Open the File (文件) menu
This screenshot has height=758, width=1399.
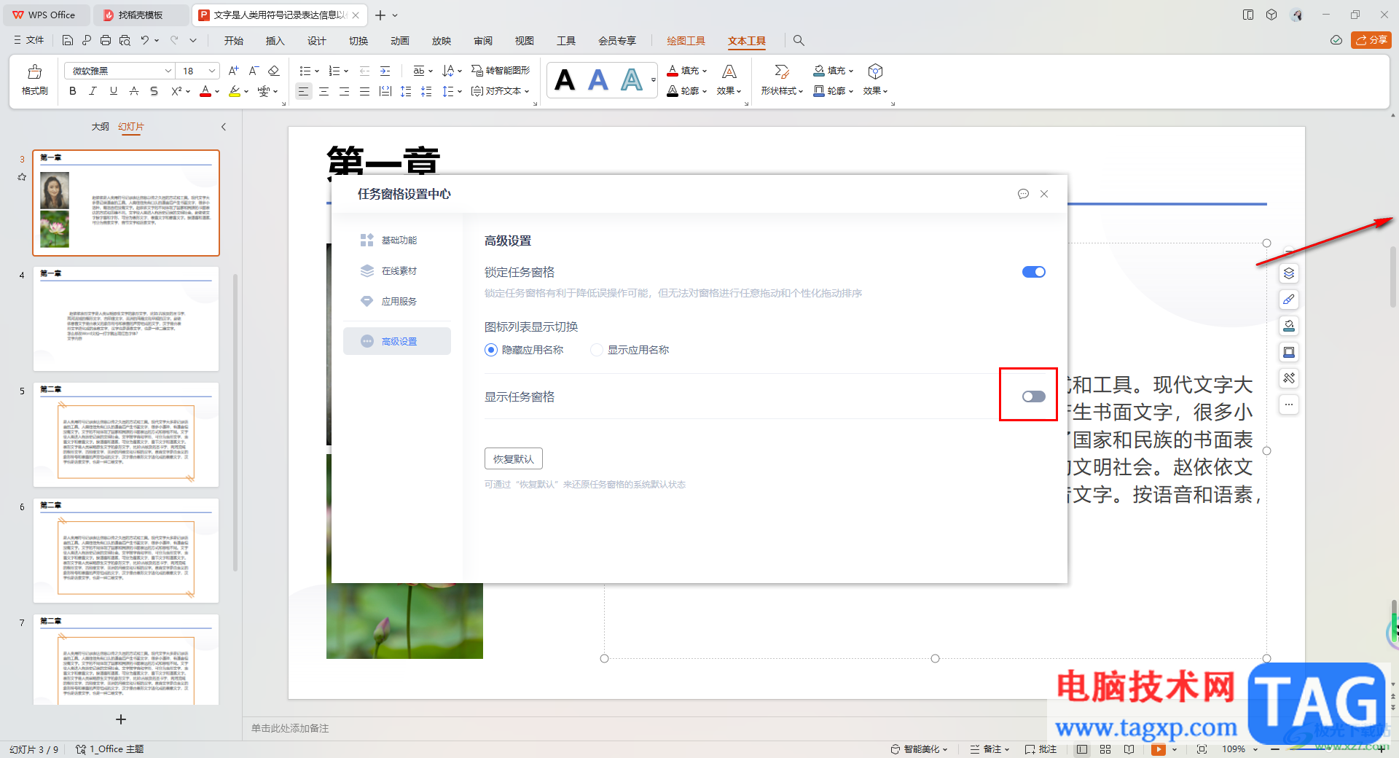coord(29,40)
